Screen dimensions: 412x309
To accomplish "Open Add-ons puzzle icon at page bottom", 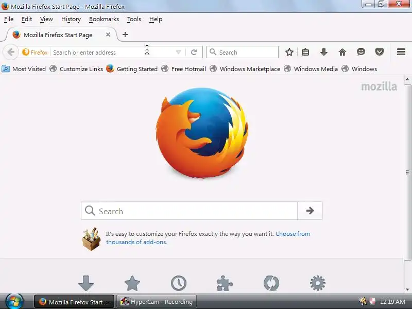I will (x=225, y=283).
